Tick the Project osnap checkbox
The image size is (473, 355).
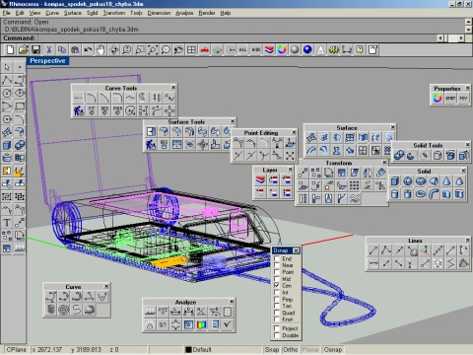click(277, 328)
